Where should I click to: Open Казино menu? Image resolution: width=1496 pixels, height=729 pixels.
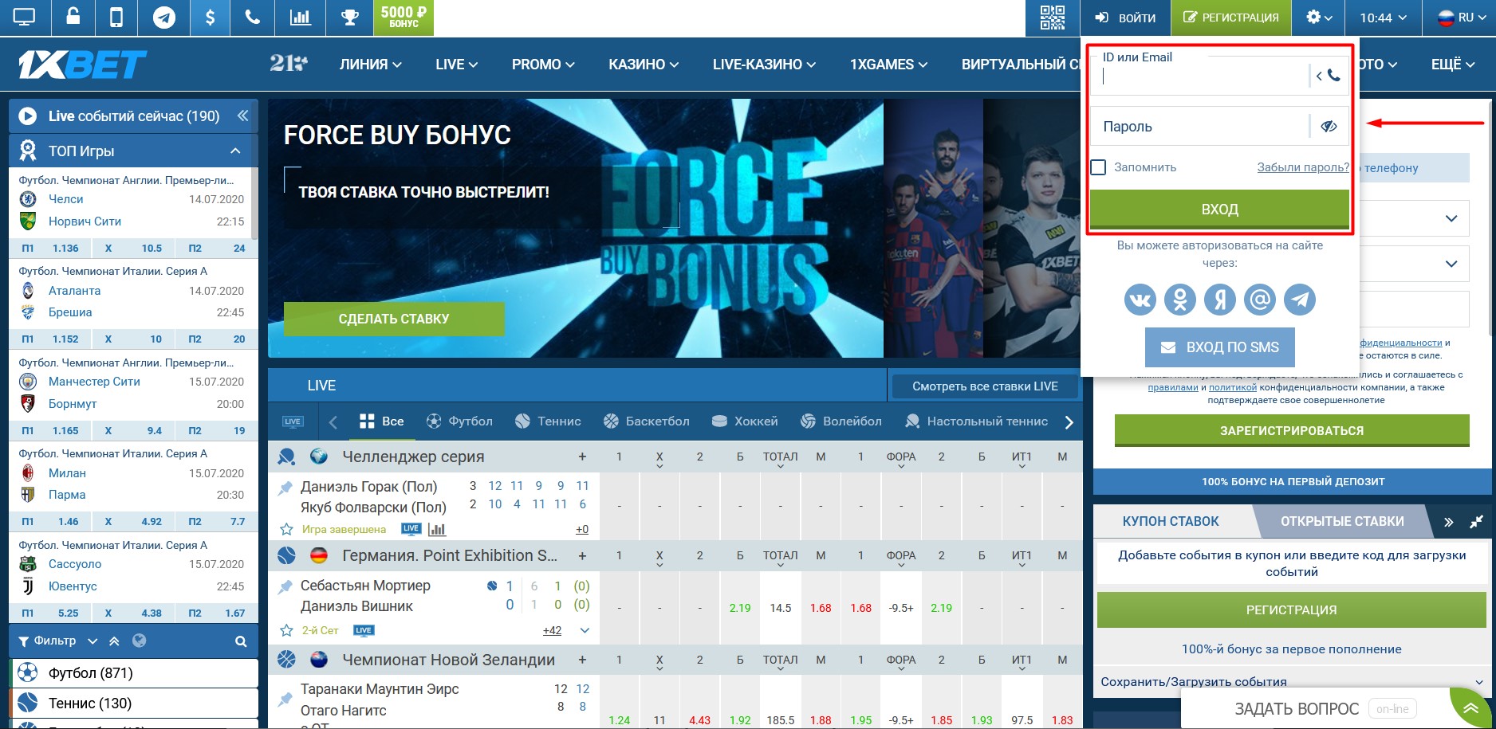[x=644, y=65]
